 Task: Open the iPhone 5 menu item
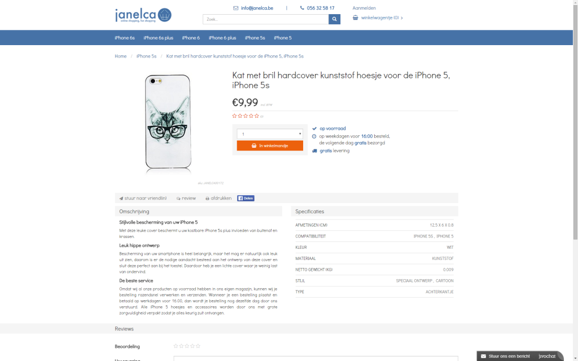[283, 38]
